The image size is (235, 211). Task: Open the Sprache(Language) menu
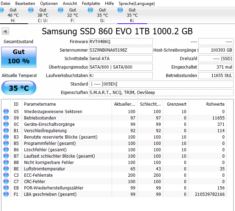[137, 4]
